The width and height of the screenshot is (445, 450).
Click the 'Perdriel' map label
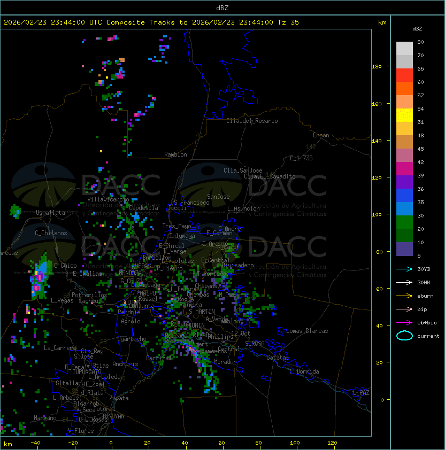pos(131,312)
